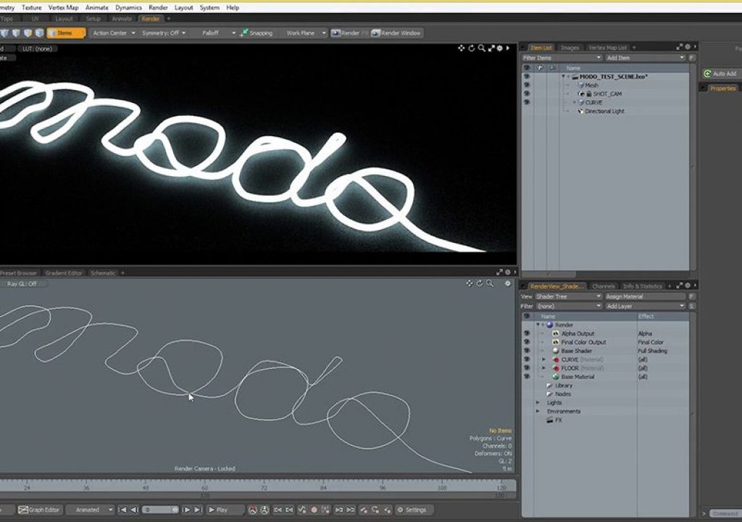Click the pan/move view icon in render preview

click(x=462, y=48)
